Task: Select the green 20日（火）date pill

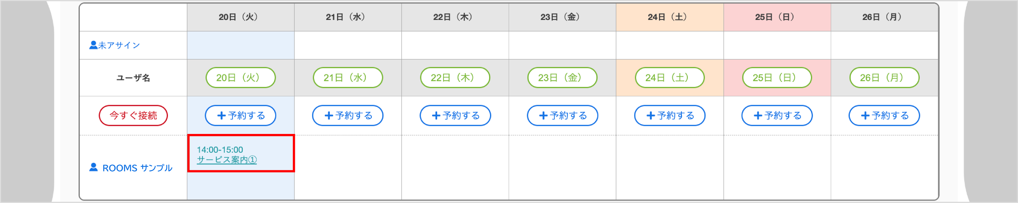Action: coord(240,77)
